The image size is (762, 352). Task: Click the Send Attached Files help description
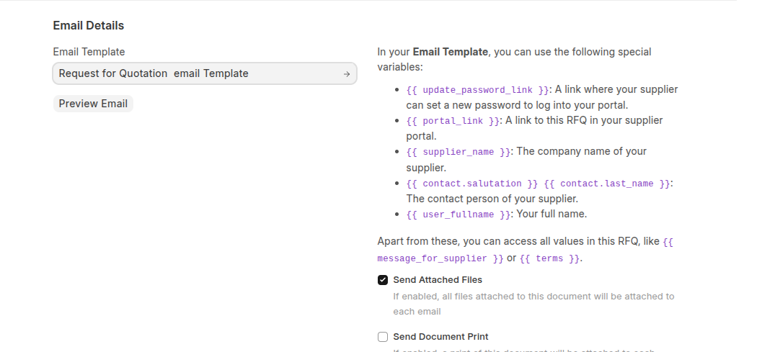click(x=533, y=304)
